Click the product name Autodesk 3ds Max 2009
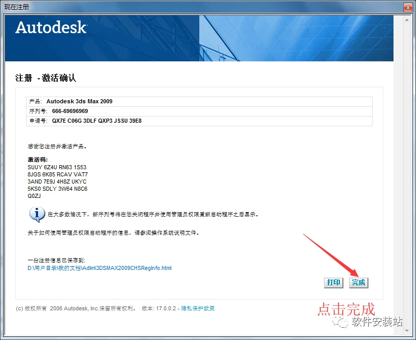This screenshot has width=416, height=340. coord(79,101)
